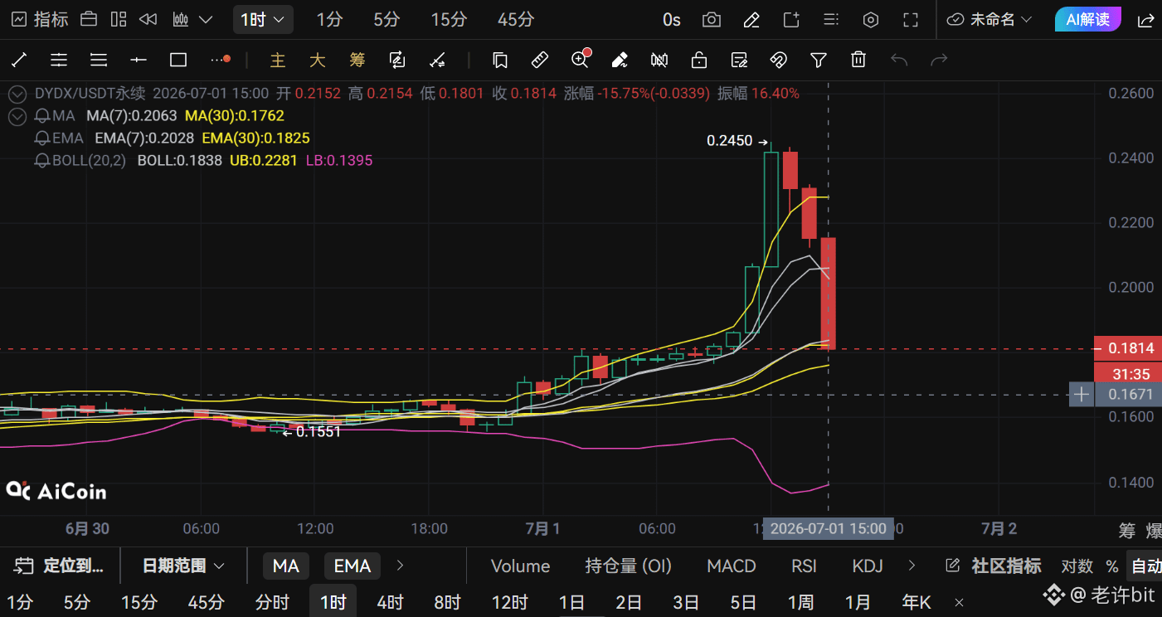Open the 日期范围 date range dropdown
1162x617 pixels.
tap(183, 566)
